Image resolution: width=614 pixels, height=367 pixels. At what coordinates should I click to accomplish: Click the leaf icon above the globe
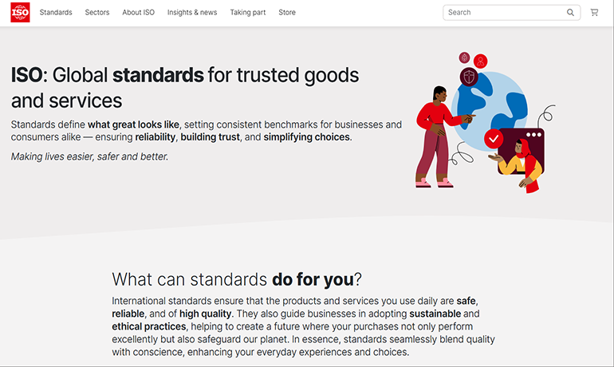(464, 57)
